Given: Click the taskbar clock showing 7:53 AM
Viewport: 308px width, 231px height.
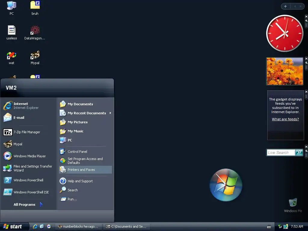Looking at the screenshot, I should (297, 226).
